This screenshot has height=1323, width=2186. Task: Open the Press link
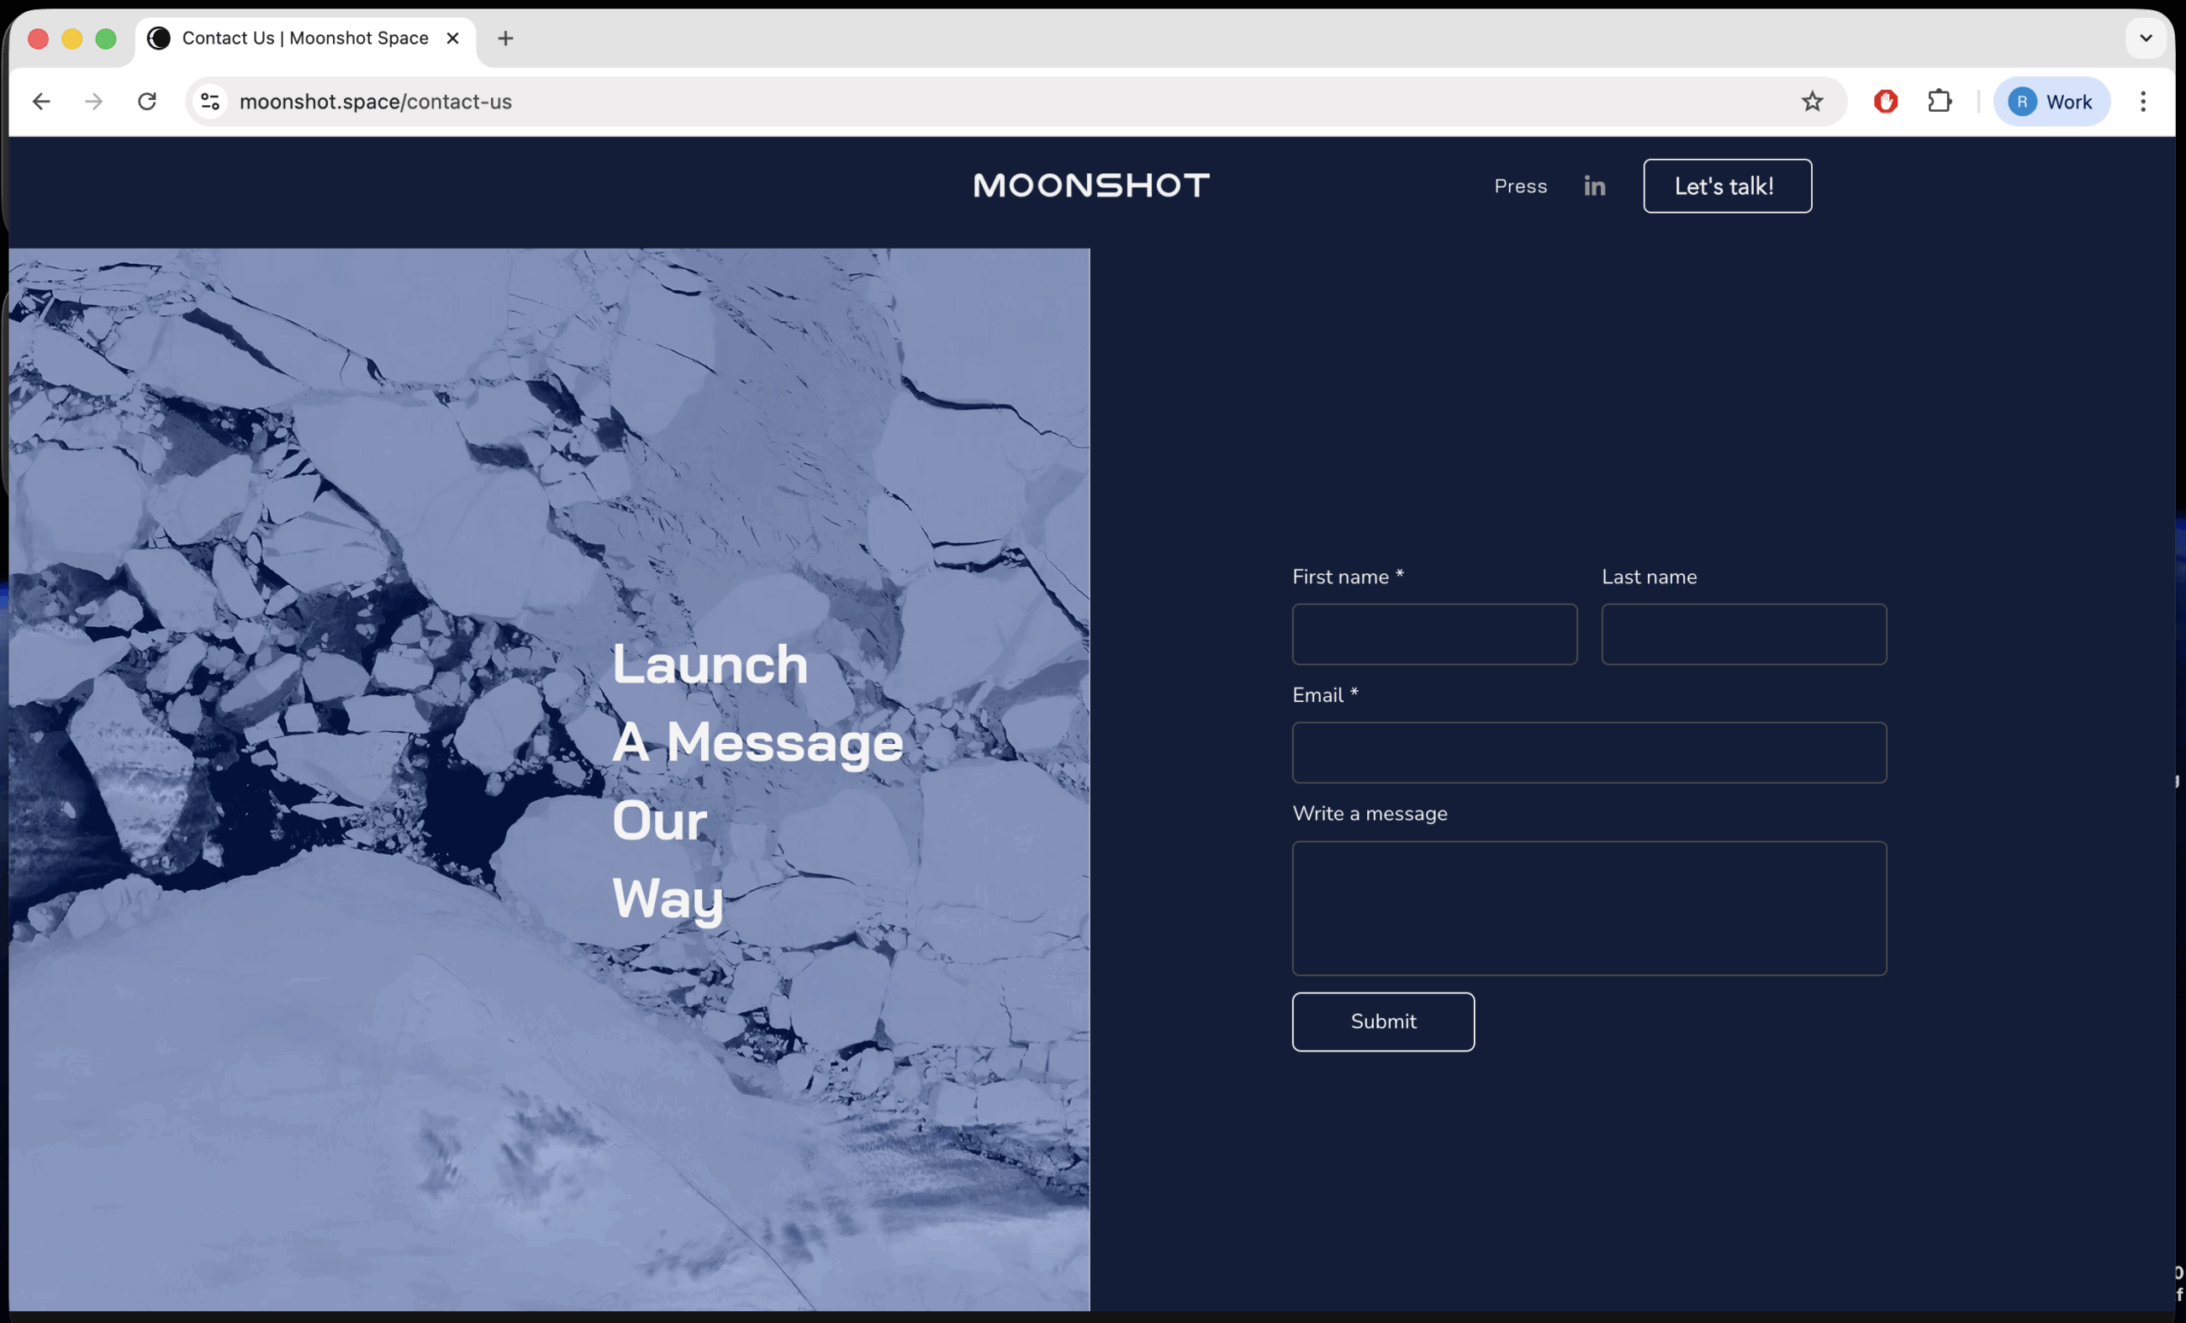point(1520,186)
